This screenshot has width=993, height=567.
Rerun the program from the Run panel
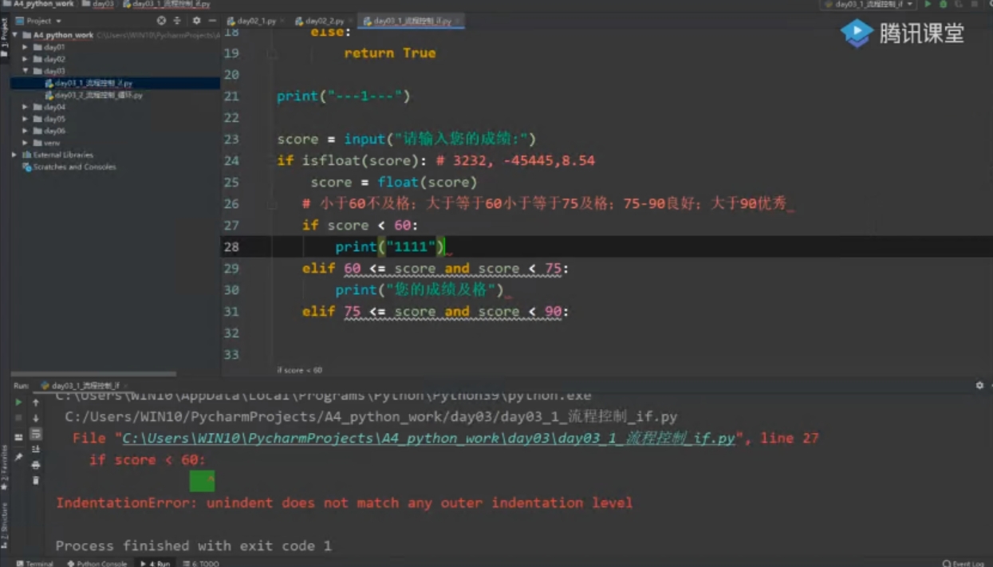click(x=19, y=402)
